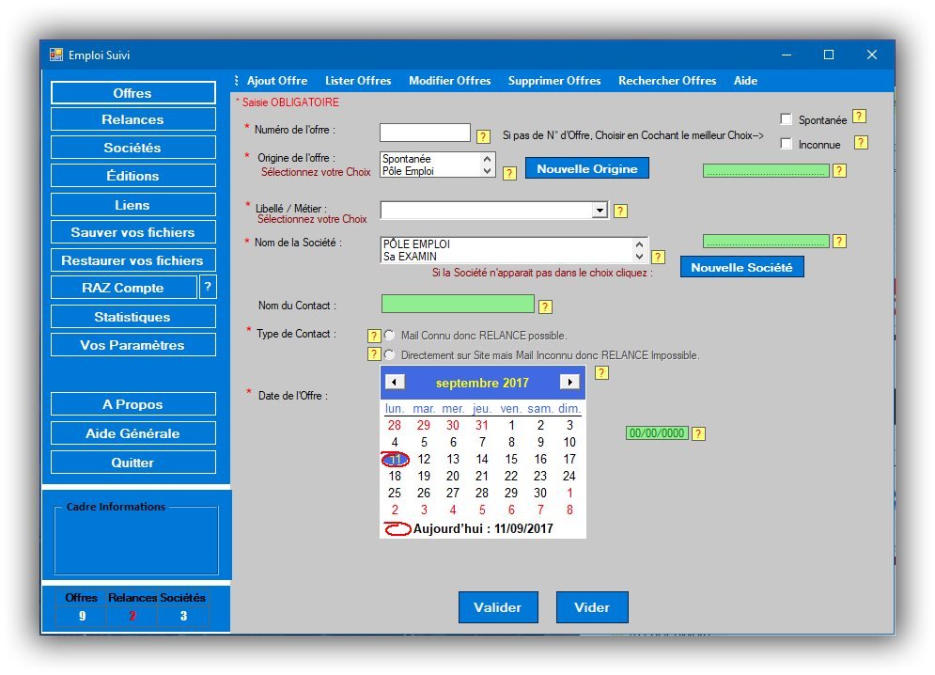Click the help icon next to Spontanée checkbox
This screenshot has height=675, width=935.
859,117
